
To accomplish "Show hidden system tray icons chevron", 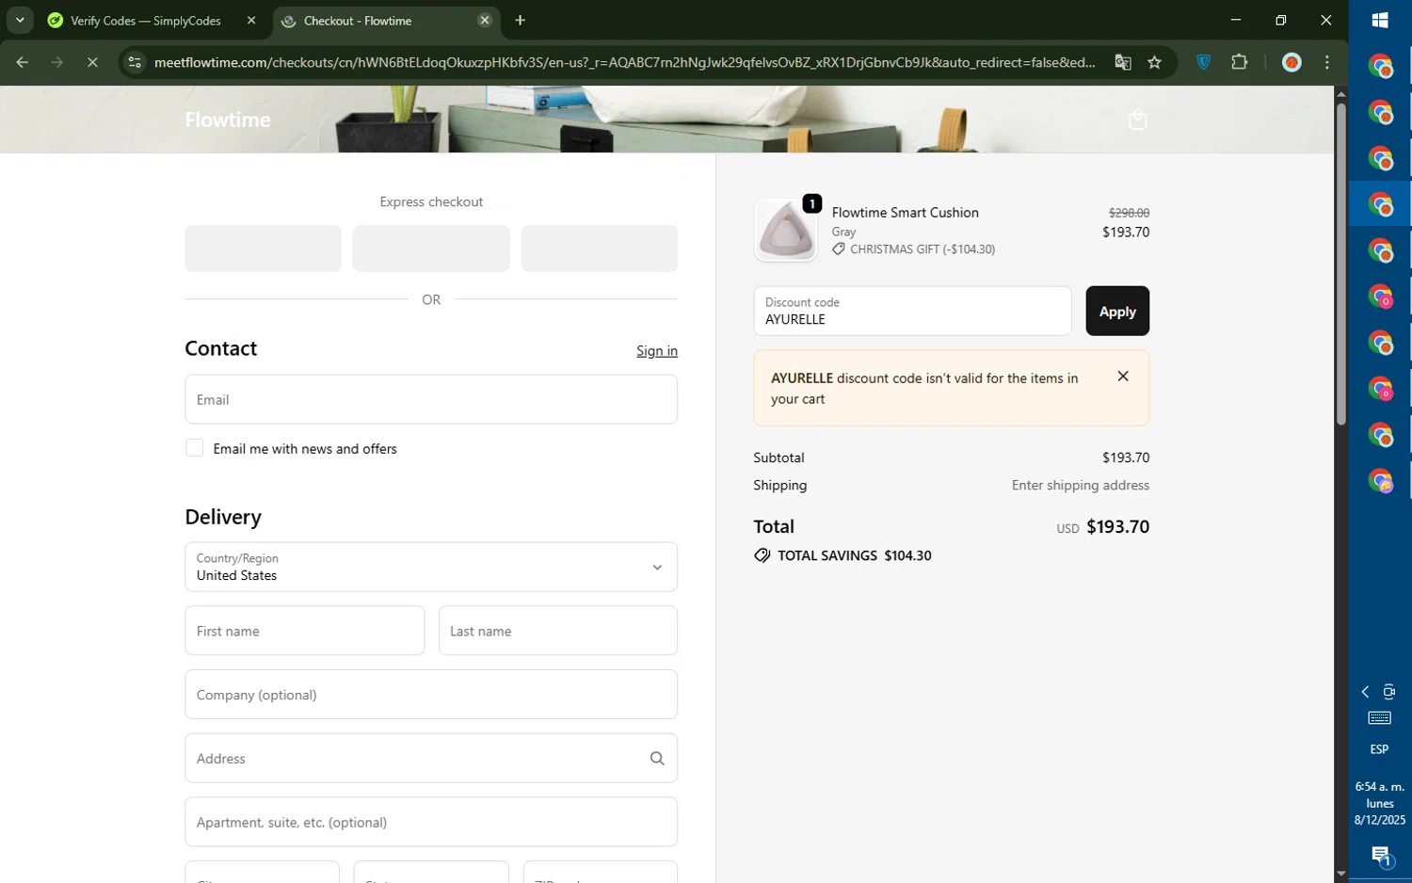I will click(x=1365, y=692).
